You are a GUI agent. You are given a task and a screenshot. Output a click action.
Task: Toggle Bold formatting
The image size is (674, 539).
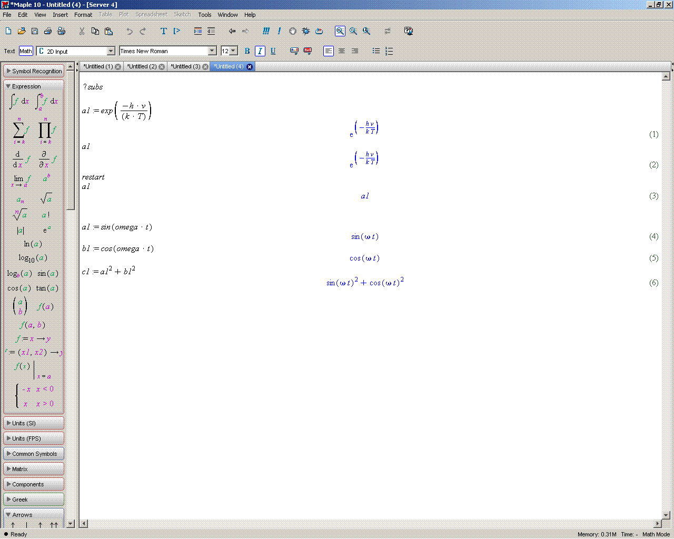(247, 51)
